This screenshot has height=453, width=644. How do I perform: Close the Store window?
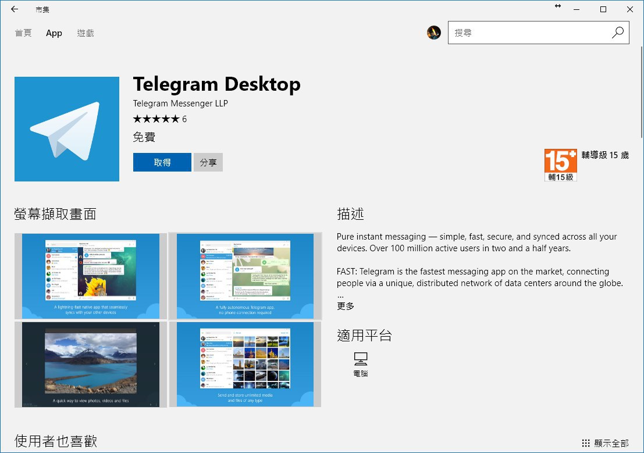(630, 9)
